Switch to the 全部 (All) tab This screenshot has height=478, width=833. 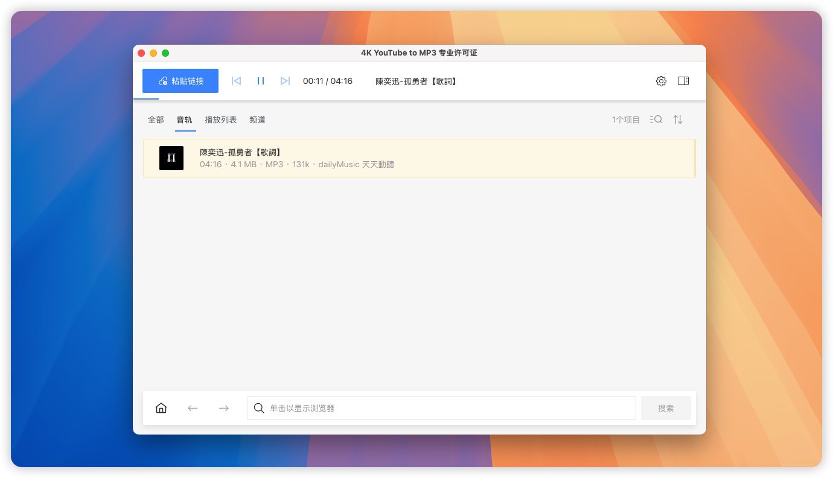pyautogui.click(x=156, y=119)
